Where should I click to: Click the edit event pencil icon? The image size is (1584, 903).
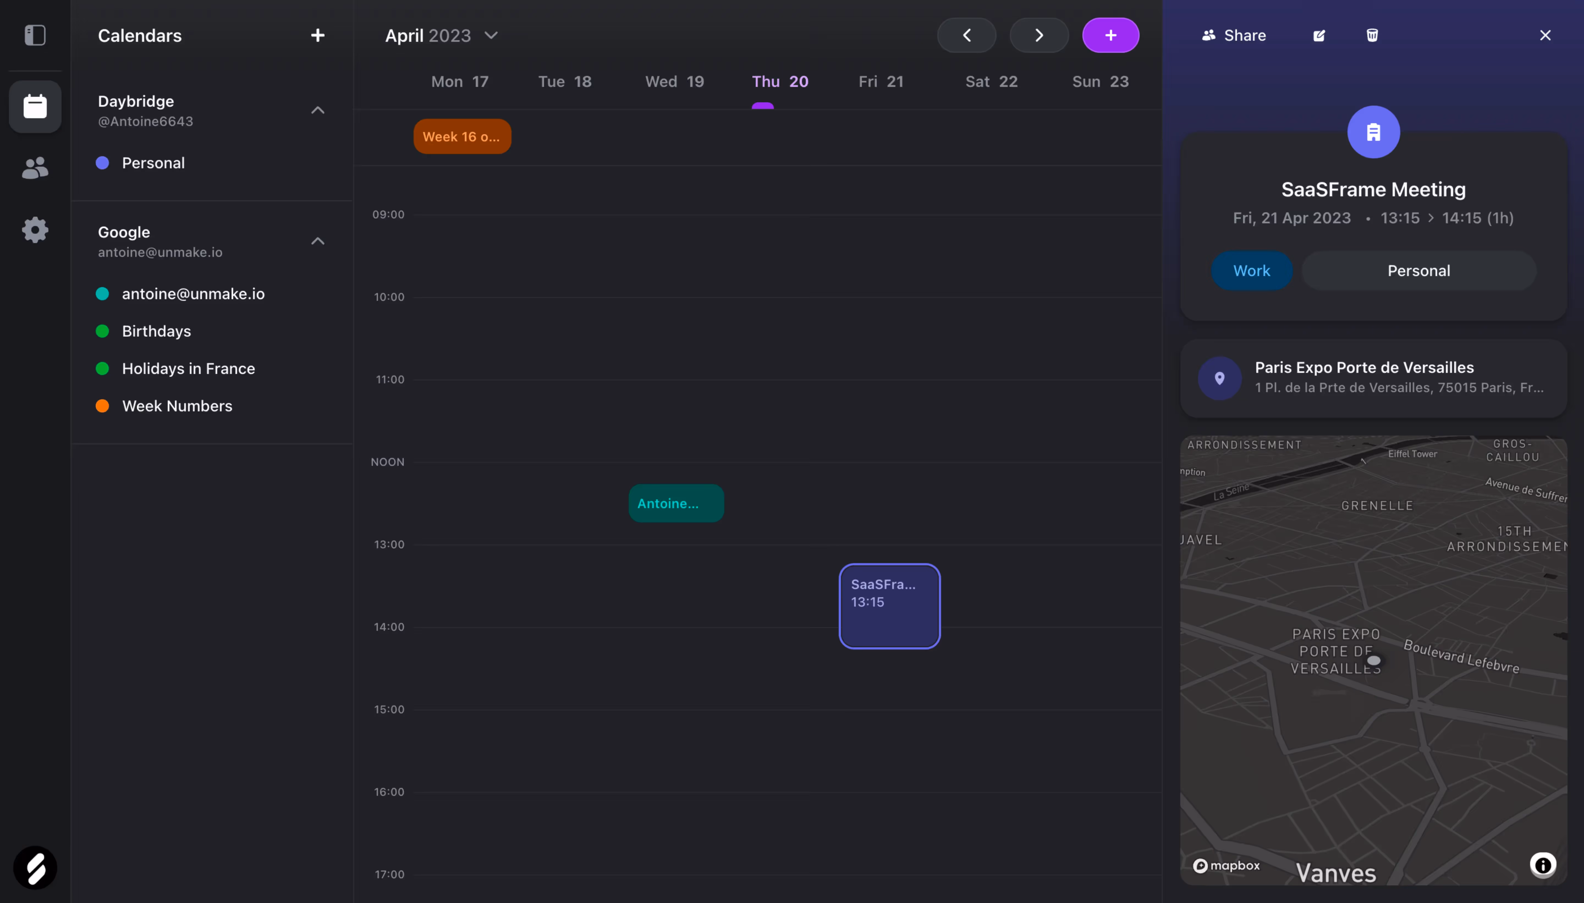point(1319,35)
